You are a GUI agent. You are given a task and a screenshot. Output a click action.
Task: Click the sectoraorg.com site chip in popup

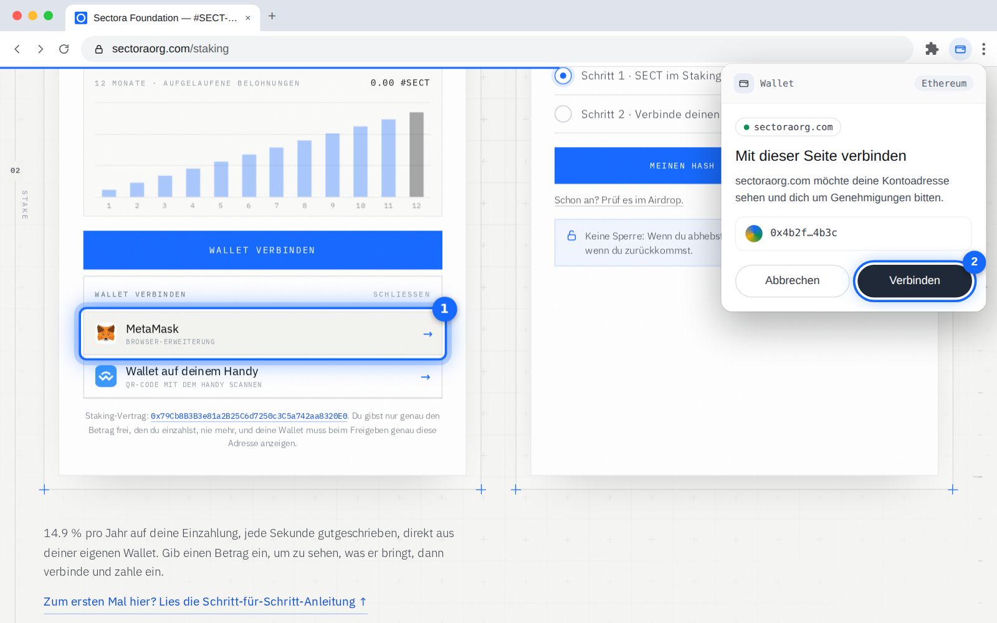pyautogui.click(x=788, y=127)
